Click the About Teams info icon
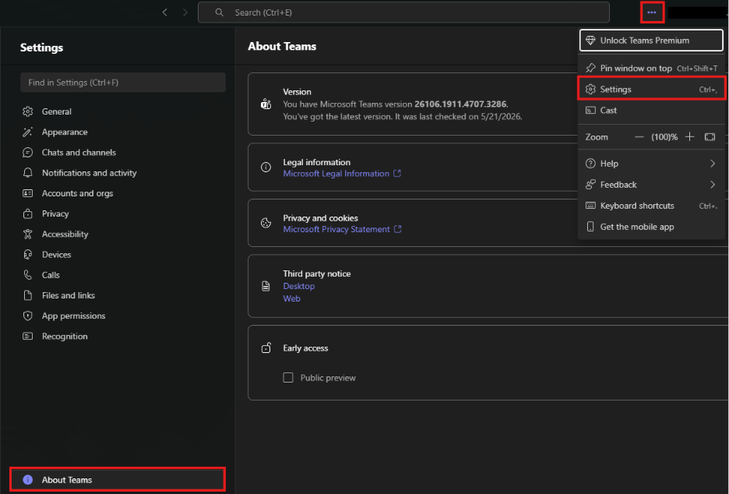This screenshot has height=494, width=729. (28, 479)
